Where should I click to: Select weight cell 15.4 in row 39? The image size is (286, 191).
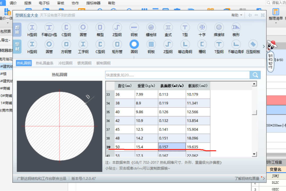point(146,147)
